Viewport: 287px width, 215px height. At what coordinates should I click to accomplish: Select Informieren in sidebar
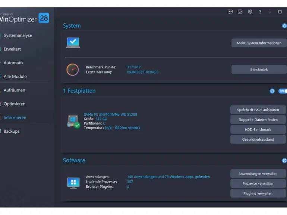pyautogui.click(x=15, y=118)
